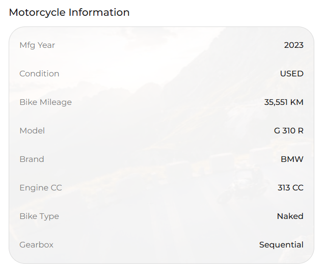Click the Mfg Year label
Viewport: 325px width, 276px height.
pyautogui.click(x=37, y=45)
